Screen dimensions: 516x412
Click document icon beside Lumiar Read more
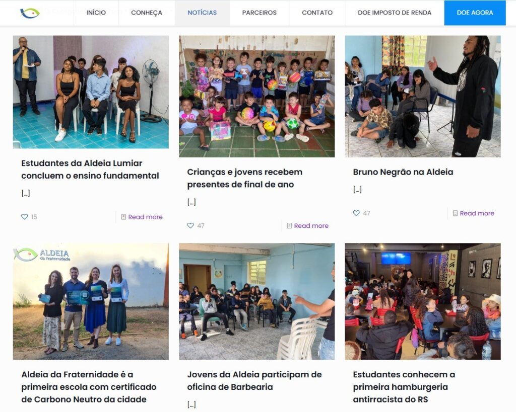[123, 217]
